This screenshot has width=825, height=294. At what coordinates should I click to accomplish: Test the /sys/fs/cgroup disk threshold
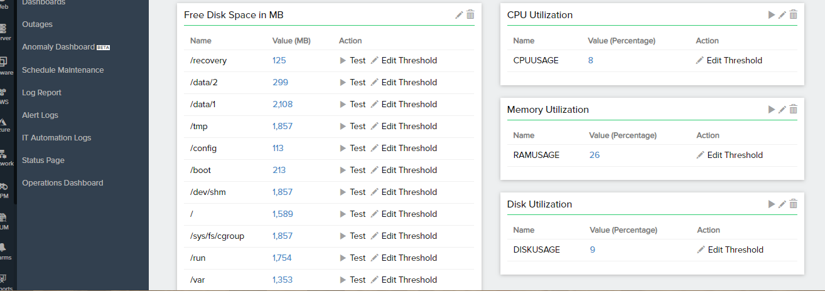click(x=353, y=236)
